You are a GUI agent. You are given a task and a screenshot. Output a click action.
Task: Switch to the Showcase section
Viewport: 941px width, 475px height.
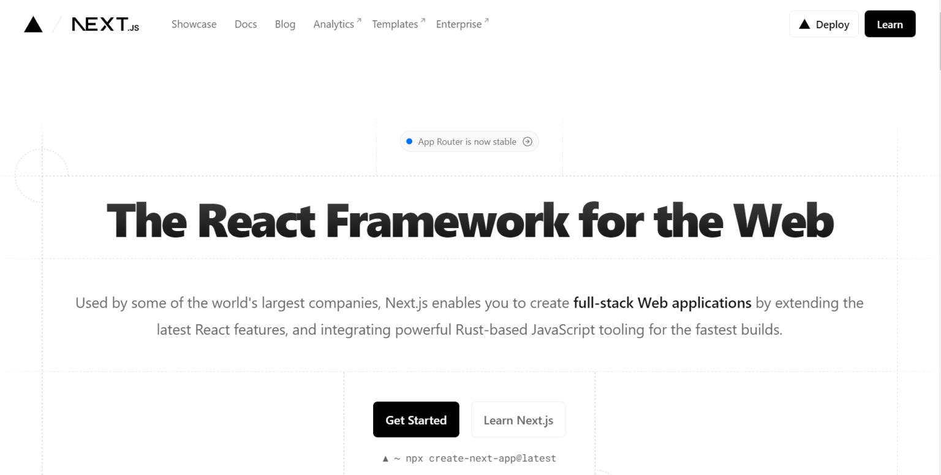194,24
